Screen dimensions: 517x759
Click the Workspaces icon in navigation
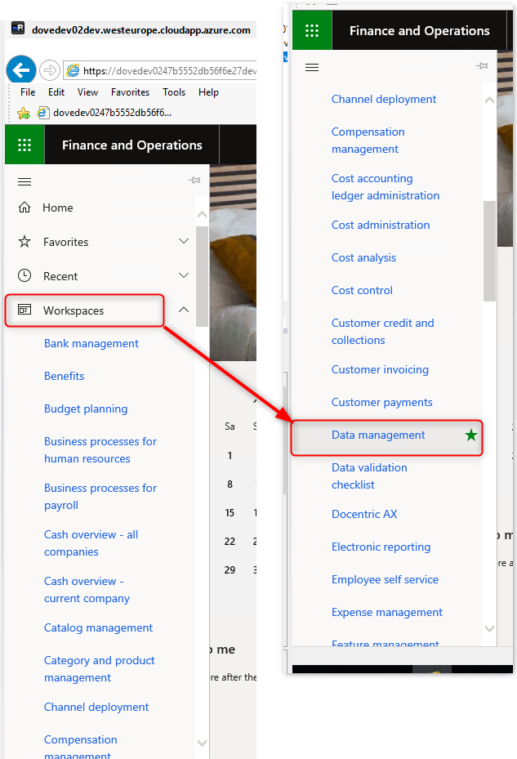point(25,310)
